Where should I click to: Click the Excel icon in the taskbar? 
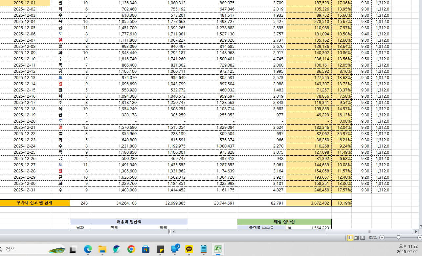click(x=217, y=249)
